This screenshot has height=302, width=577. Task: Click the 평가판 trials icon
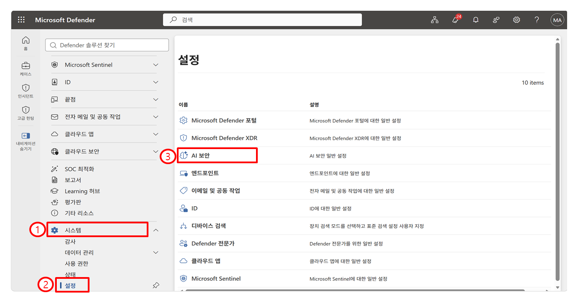(55, 202)
